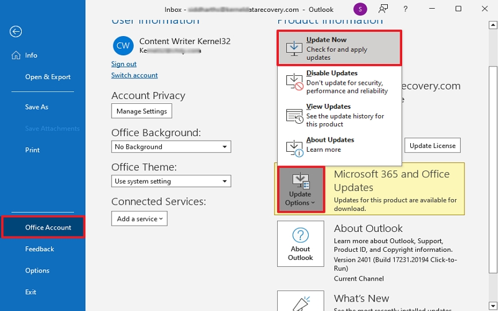Viewport: 498px width, 311px height.
Task: Click the Sign out link
Action: point(124,64)
